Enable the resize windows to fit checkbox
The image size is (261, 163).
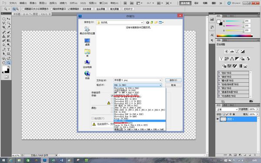[23, 9]
